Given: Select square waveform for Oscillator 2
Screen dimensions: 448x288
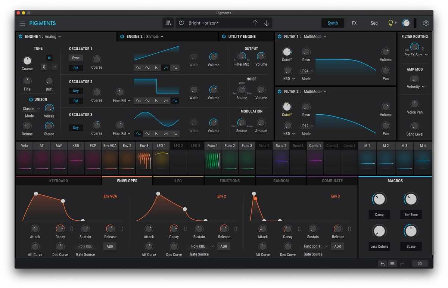Looking at the screenshot, I should click(175, 101).
